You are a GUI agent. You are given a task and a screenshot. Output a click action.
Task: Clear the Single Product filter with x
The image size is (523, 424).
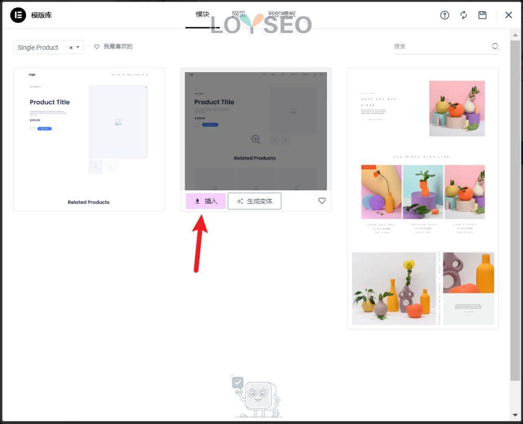pyautogui.click(x=71, y=48)
